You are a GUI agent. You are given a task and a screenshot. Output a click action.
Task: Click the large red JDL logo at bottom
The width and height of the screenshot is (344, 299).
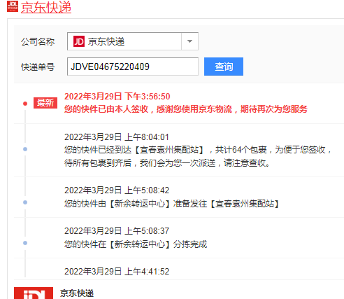pos(34,293)
